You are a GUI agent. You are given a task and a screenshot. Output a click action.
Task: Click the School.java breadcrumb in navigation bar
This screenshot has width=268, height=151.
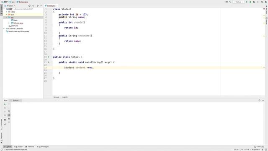pos(22,2)
